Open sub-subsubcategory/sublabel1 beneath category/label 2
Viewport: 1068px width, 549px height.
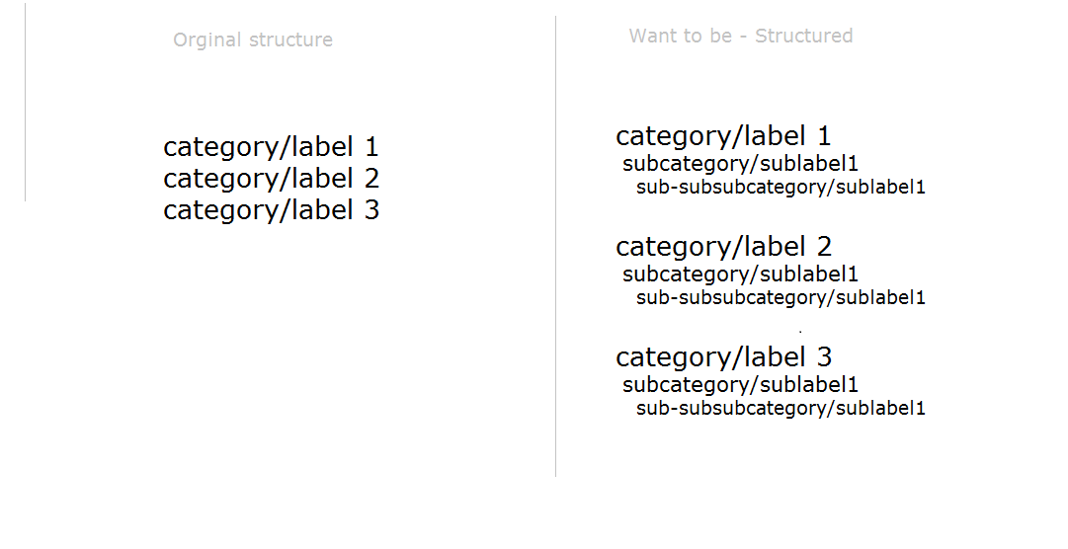(x=780, y=297)
